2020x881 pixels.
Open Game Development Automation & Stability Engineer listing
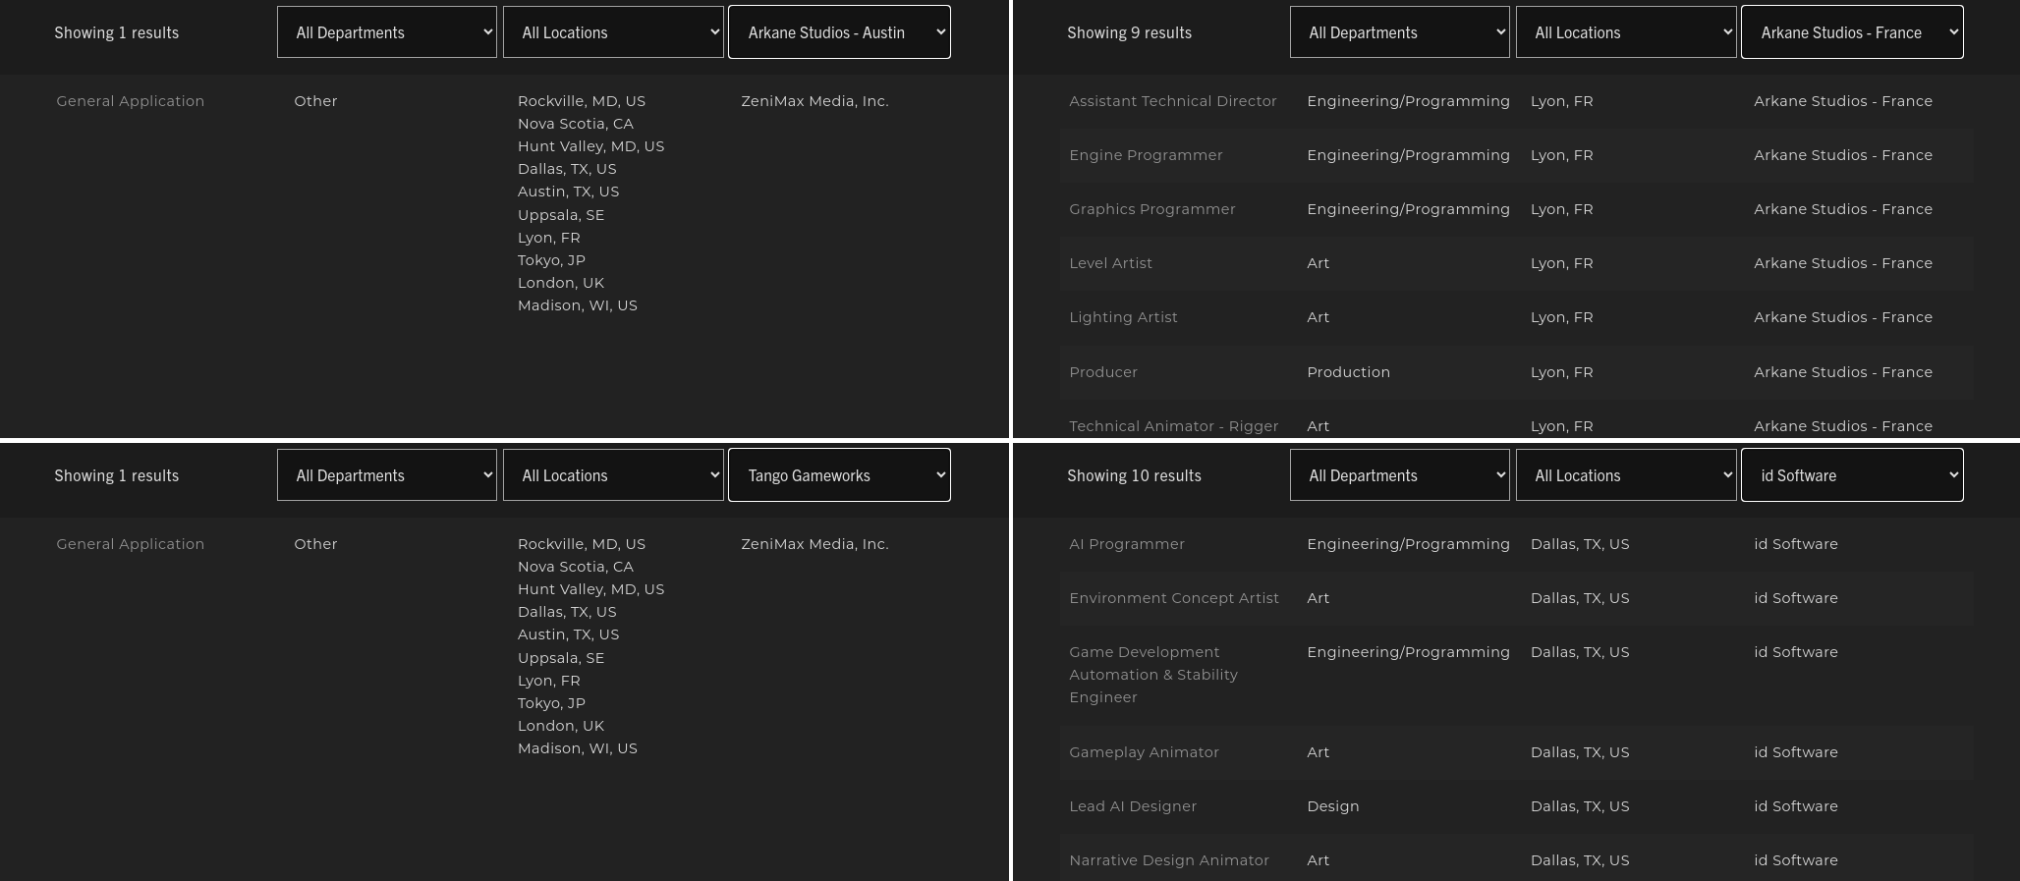coord(1153,675)
